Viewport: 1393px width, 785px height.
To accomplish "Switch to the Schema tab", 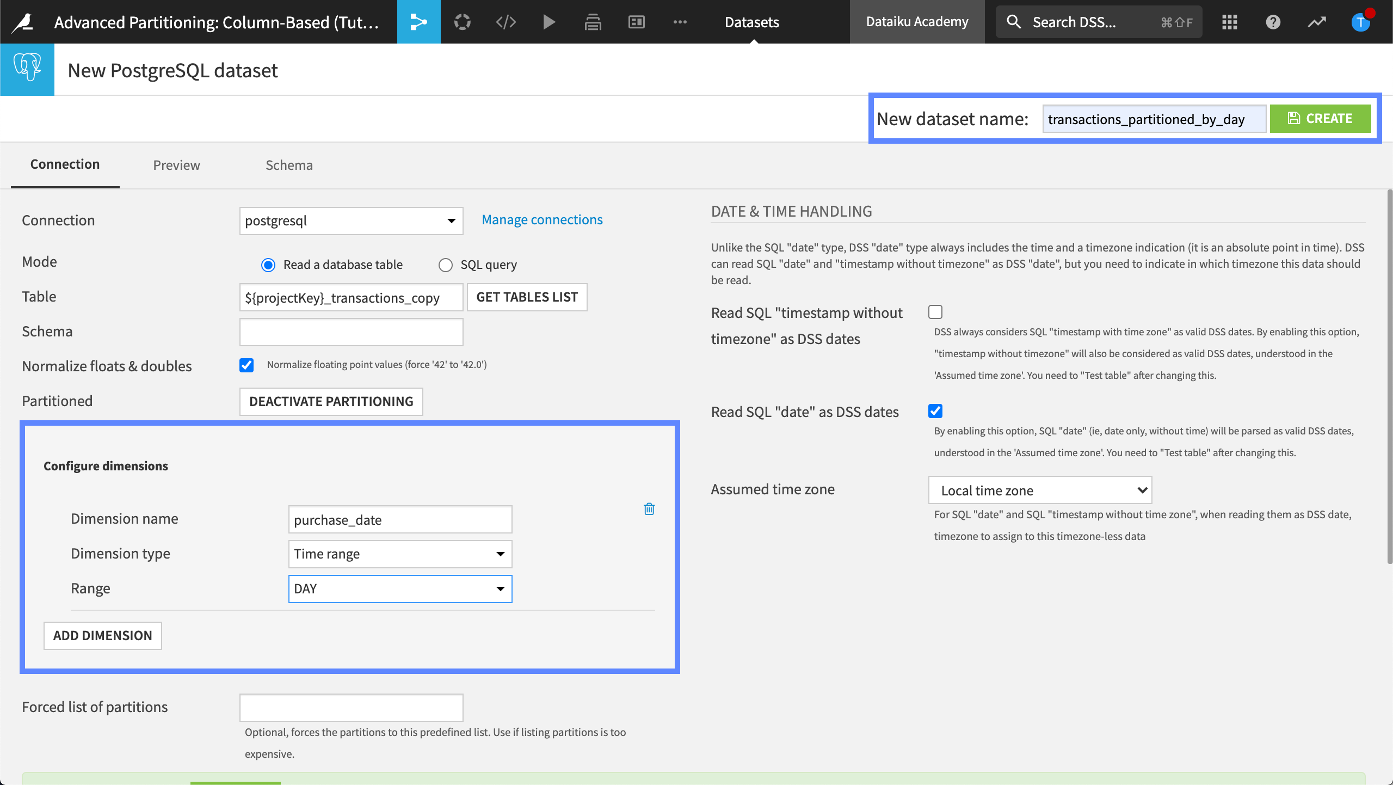I will click(289, 164).
